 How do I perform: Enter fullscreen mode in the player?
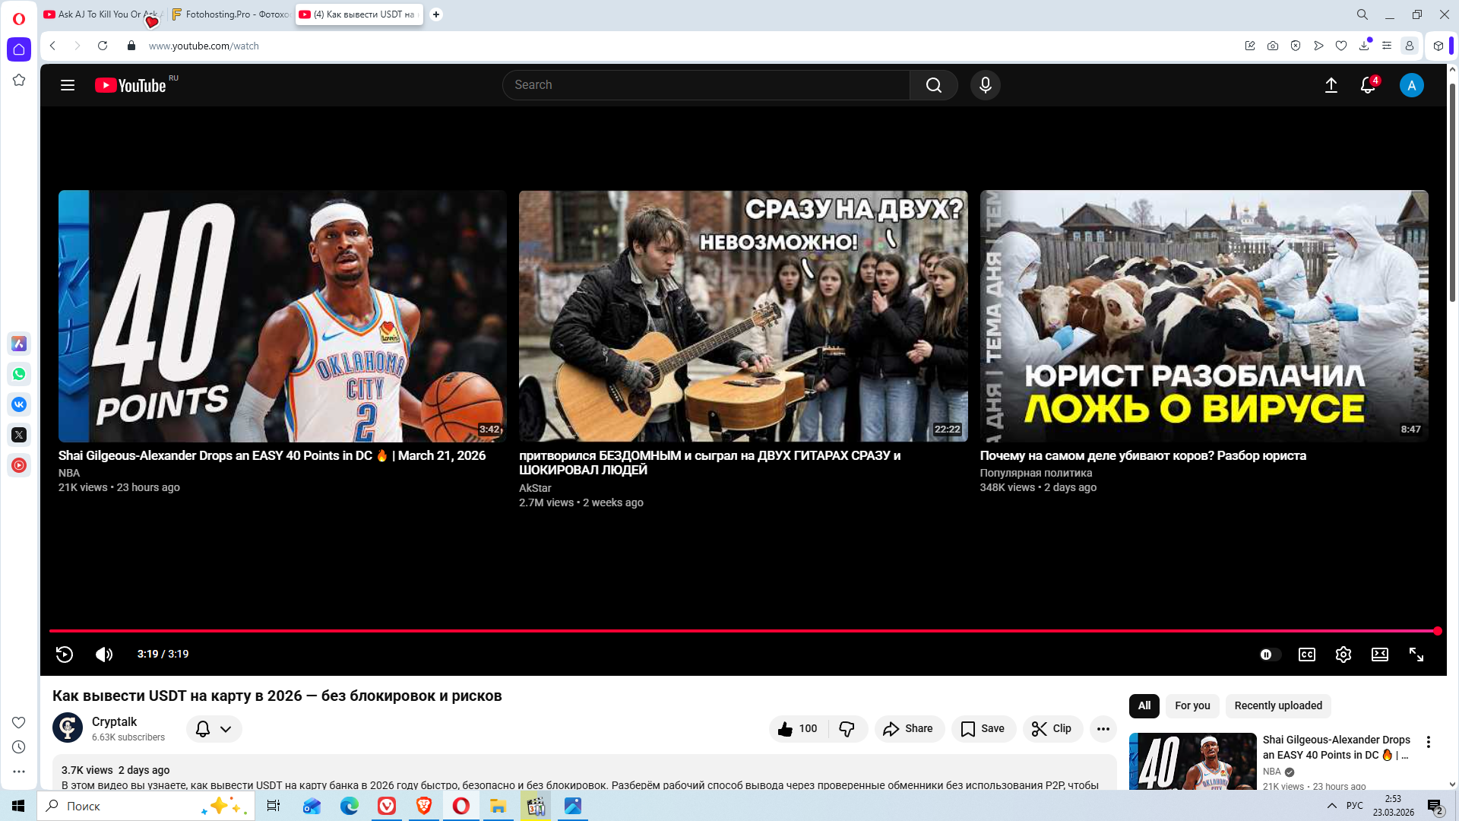tap(1416, 655)
